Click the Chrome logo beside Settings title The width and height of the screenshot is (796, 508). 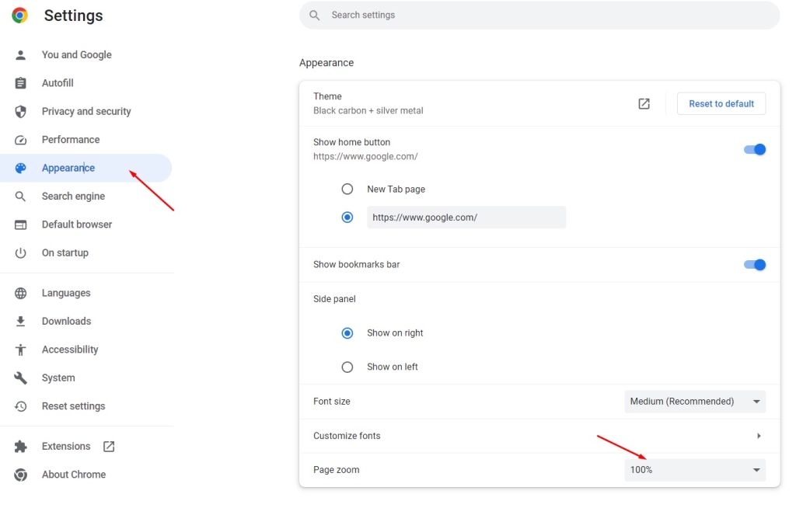[19, 16]
